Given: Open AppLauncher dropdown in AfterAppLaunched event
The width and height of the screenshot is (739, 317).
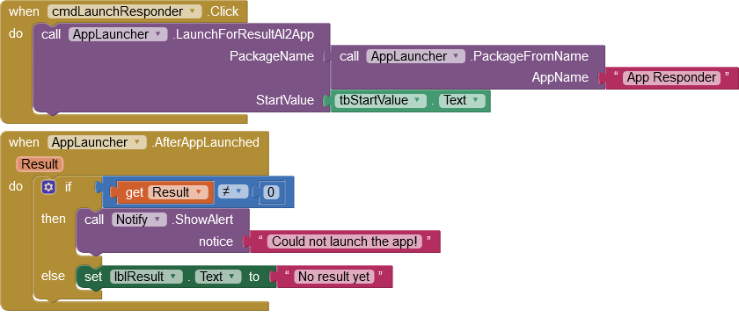Looking at the screenshot, I should (x=97, y=142).
